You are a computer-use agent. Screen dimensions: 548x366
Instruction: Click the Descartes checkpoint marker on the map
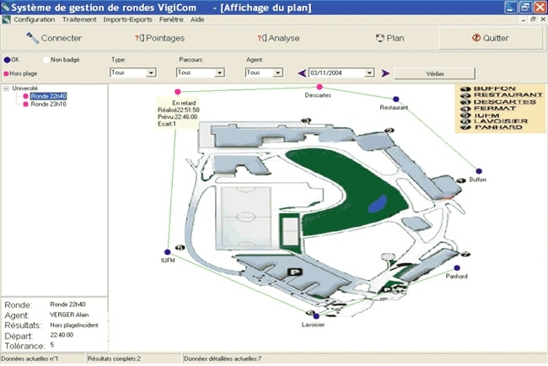[318, 87]
